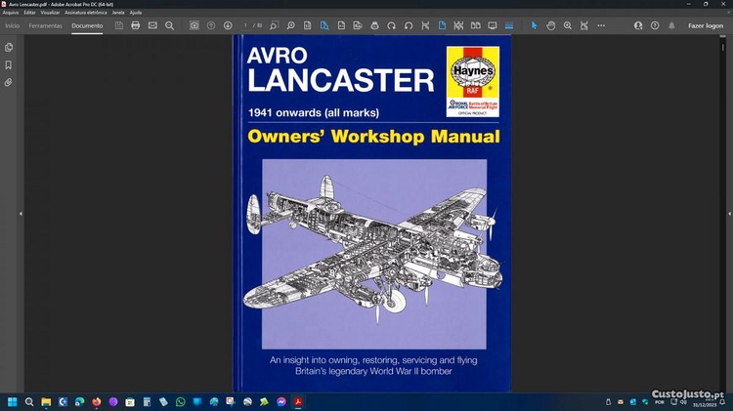Click the notifications bell icon
Image resolution: width=733 pixels, height=411 pixels.
click(671, 25)
